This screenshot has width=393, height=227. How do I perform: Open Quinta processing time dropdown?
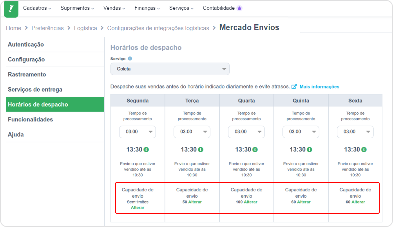pos(301,132)
